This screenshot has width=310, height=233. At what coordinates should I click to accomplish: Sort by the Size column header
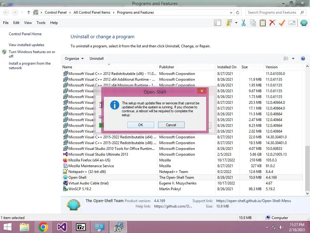pos(252,67)
